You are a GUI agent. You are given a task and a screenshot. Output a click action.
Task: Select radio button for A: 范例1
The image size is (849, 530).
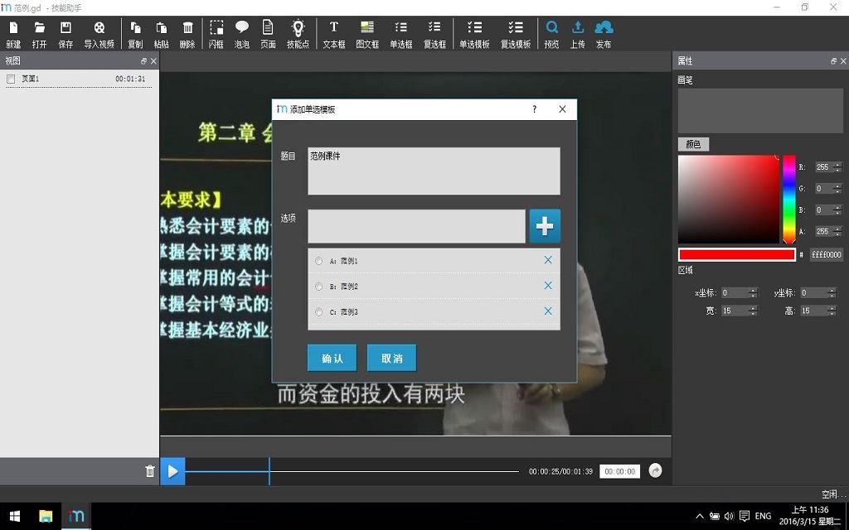click(x=318, y=261)
